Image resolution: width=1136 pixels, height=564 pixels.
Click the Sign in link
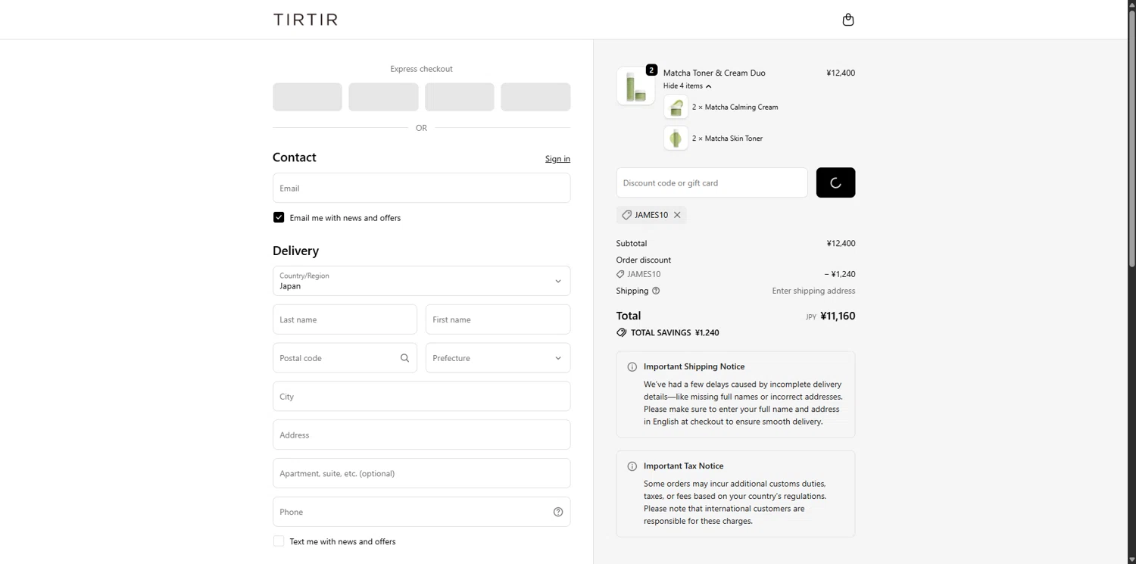pyautogui.click(x=557, y=159)
